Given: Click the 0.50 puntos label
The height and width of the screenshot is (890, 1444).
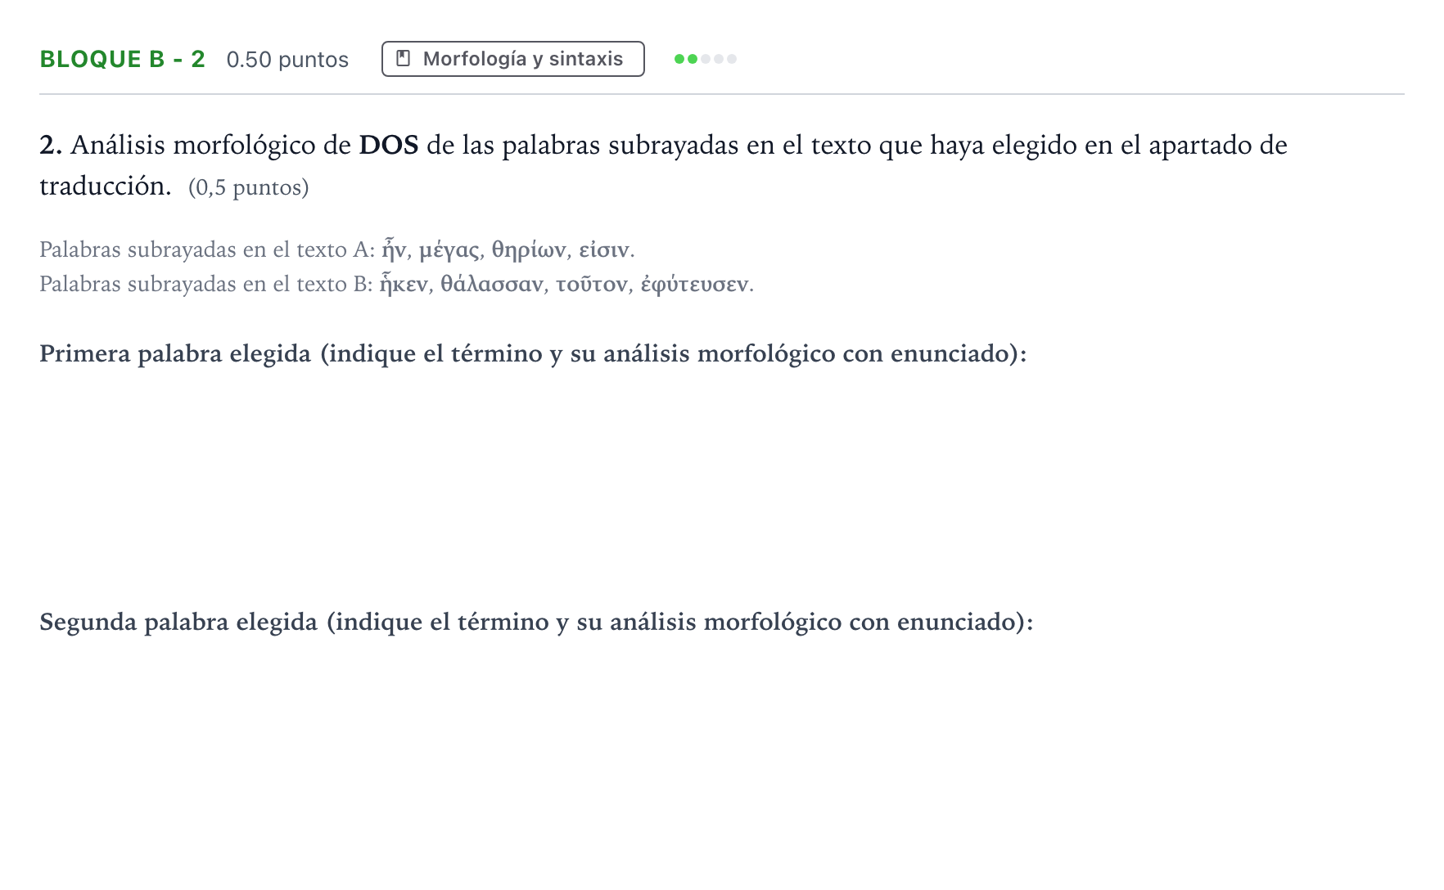Looking at the screenshot, I should 287,60.
